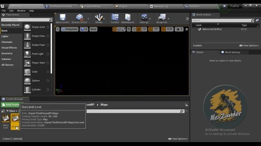Screen dimensions: 261x146
Task: Open grid snap value 10 dropdown
Action: click(x=144, y=29)
